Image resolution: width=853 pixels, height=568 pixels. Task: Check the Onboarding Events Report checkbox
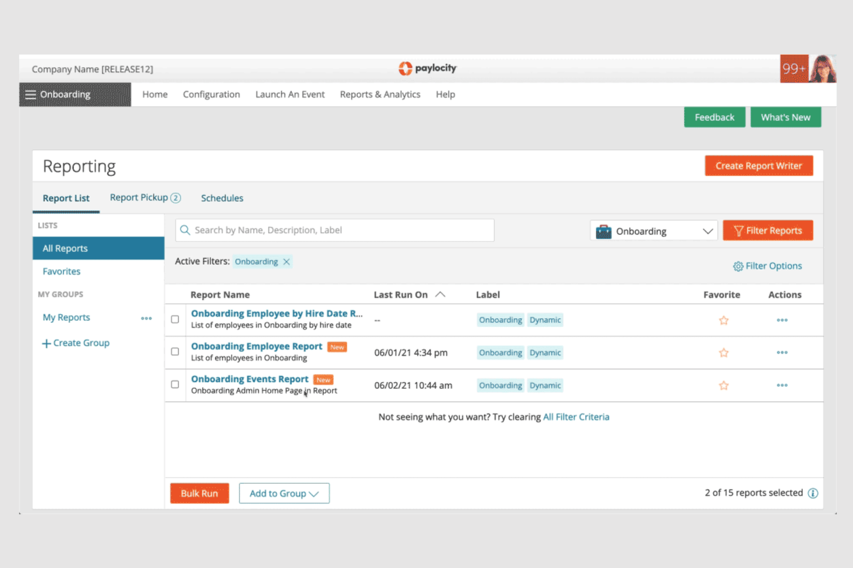pyautogui.click(x=174, y=385)
